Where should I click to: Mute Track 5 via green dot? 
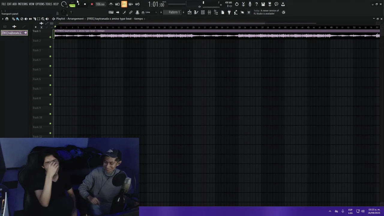(50, 76)
